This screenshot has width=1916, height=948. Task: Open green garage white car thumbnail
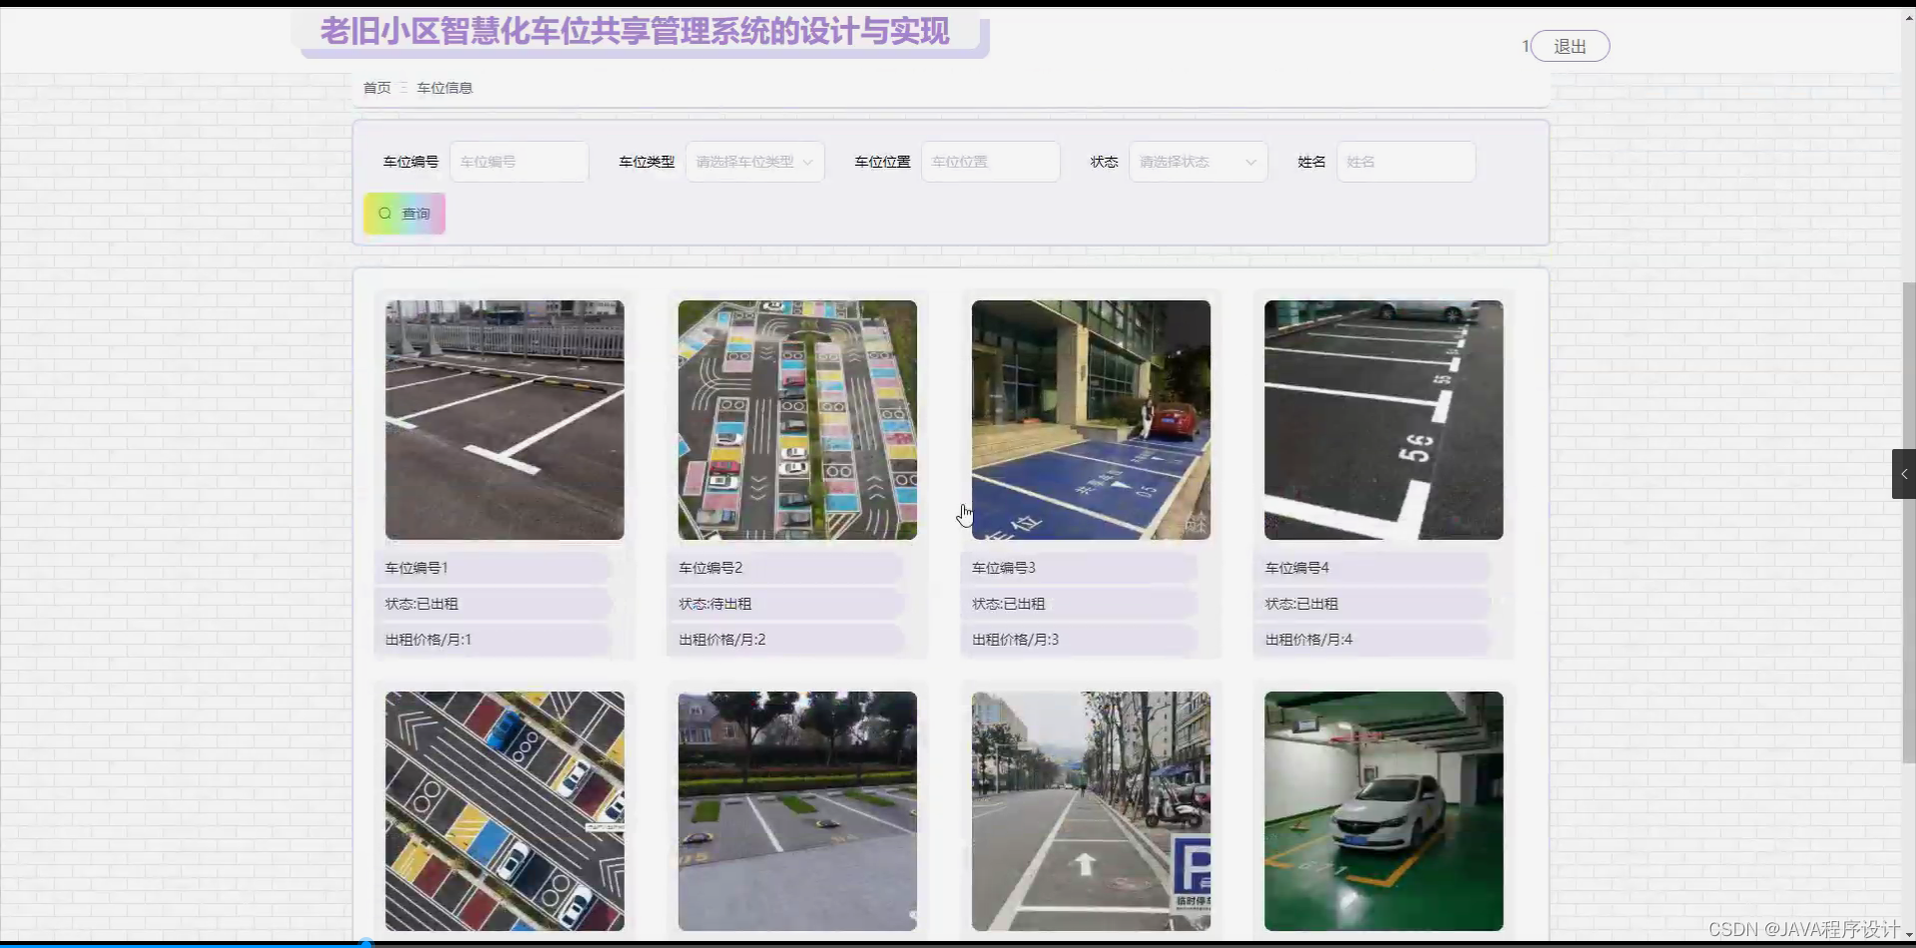tap(1383, 811)
